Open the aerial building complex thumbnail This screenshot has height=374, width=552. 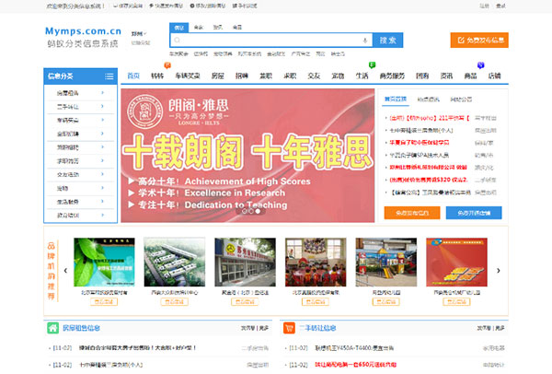point(175,262)
